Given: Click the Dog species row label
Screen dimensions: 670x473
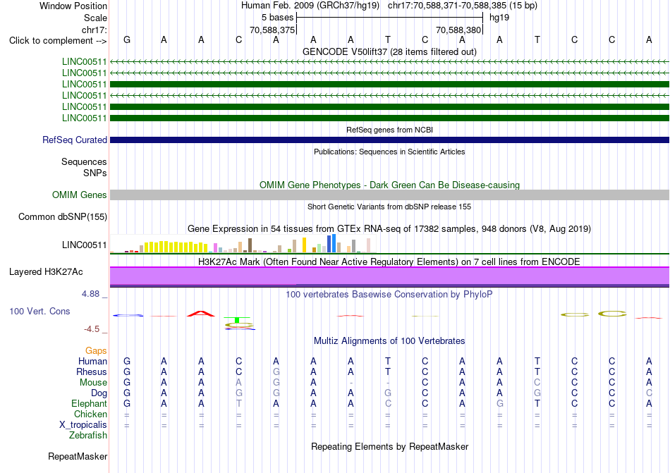Looking at the screenshot, I should (x=99, y=393).
